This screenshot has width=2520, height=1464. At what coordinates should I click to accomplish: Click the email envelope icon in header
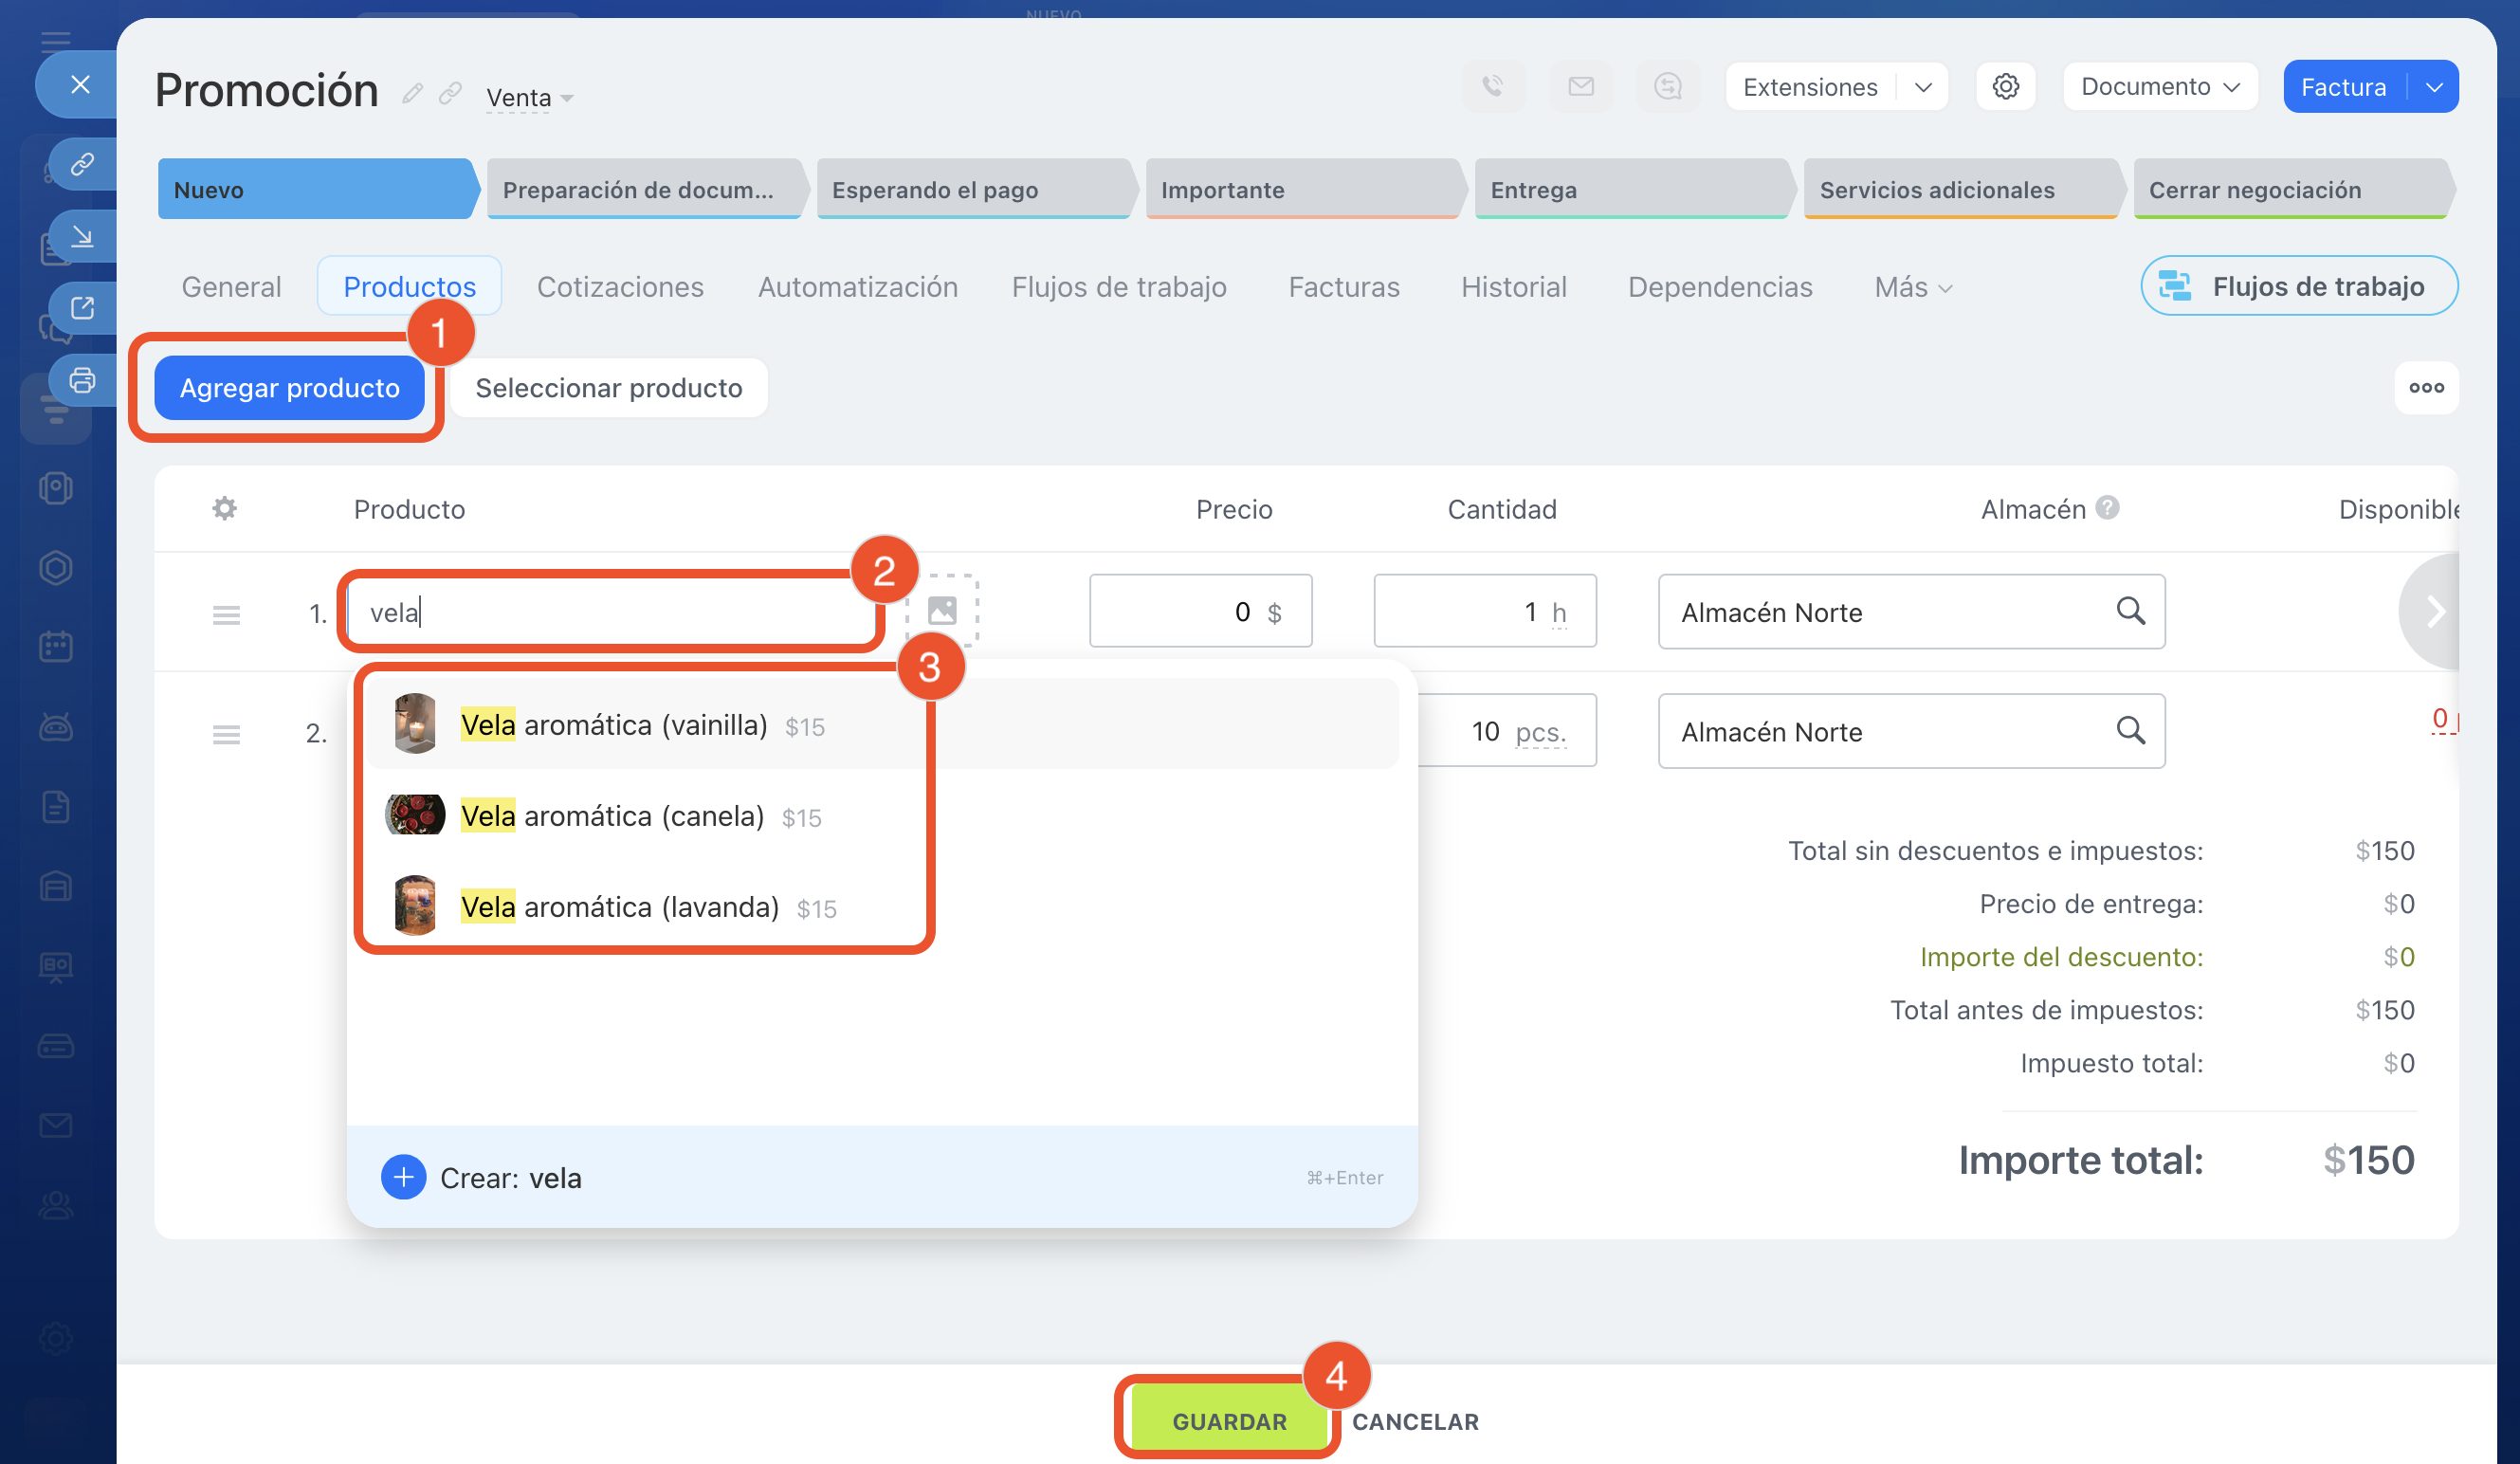click(1580, 87)
